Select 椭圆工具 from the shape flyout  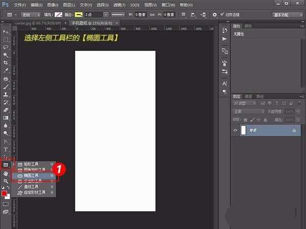click(32, 175)
